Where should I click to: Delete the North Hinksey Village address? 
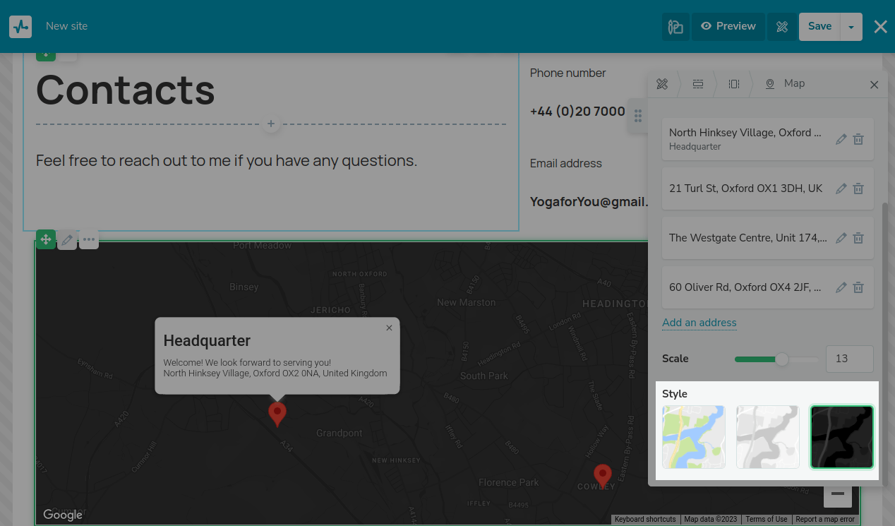pos(858,139)
